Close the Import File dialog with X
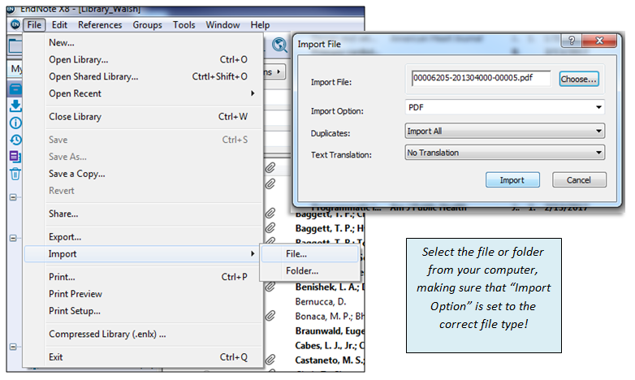Viewport: 635px width, 380px height. tap(599, 41)
